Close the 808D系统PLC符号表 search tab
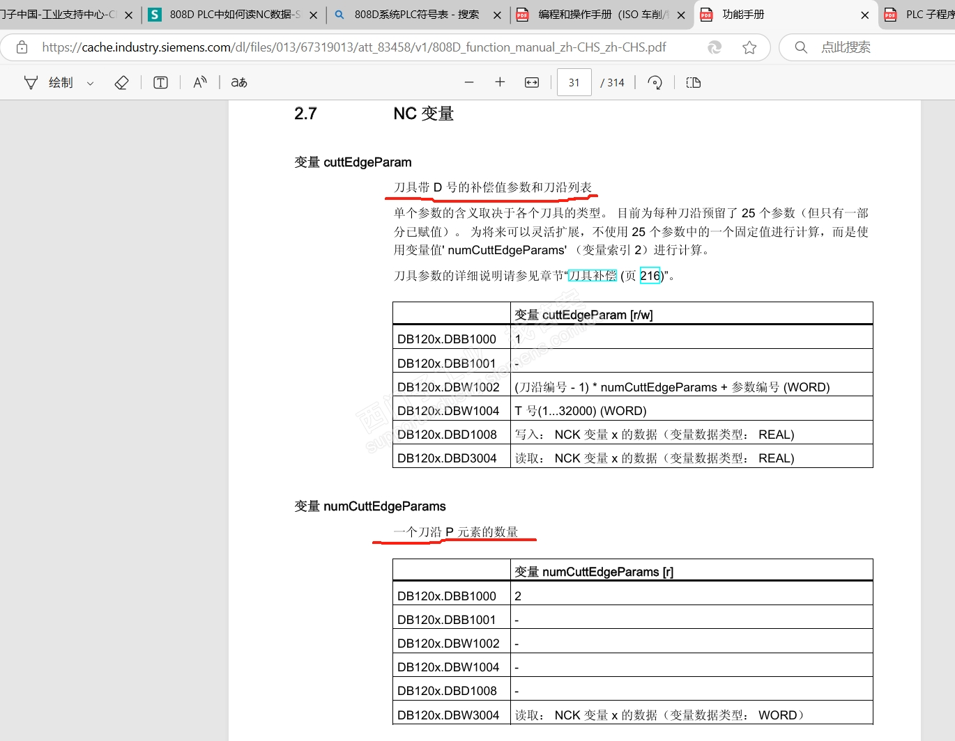The image size is (955, 741). coord(497,15)
